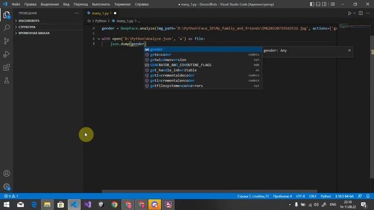The height and width of the screenshot is (210, 374).
Task: Click the editor minimap
Action: pyautogui.click(x=354, y=26)
